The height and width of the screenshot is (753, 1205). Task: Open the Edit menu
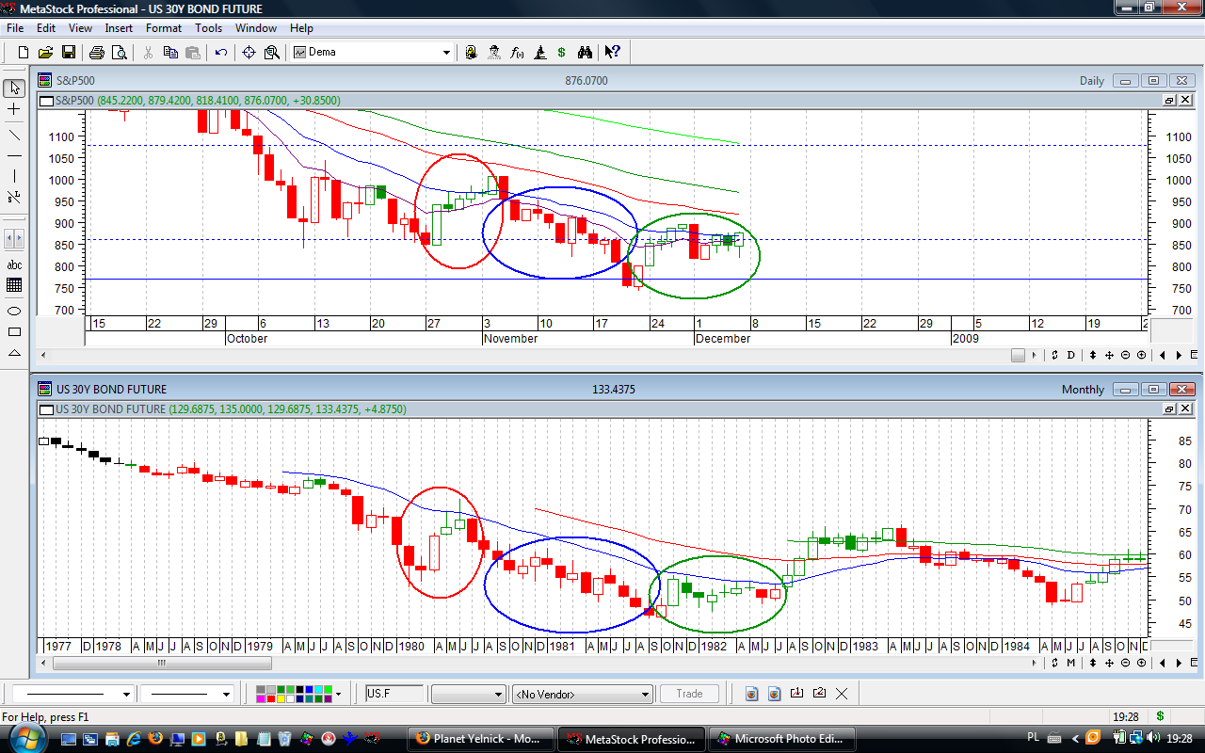[x=47, y=28]
